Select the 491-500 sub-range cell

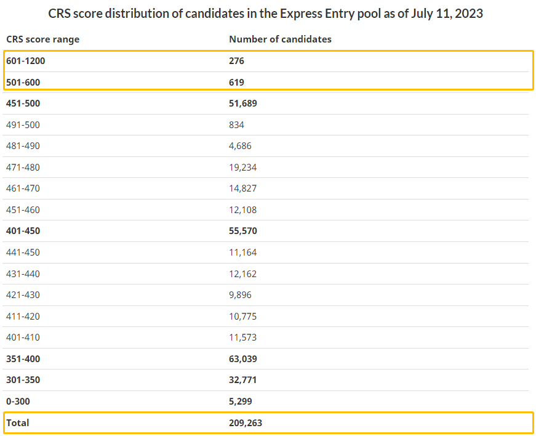(23, 125)
